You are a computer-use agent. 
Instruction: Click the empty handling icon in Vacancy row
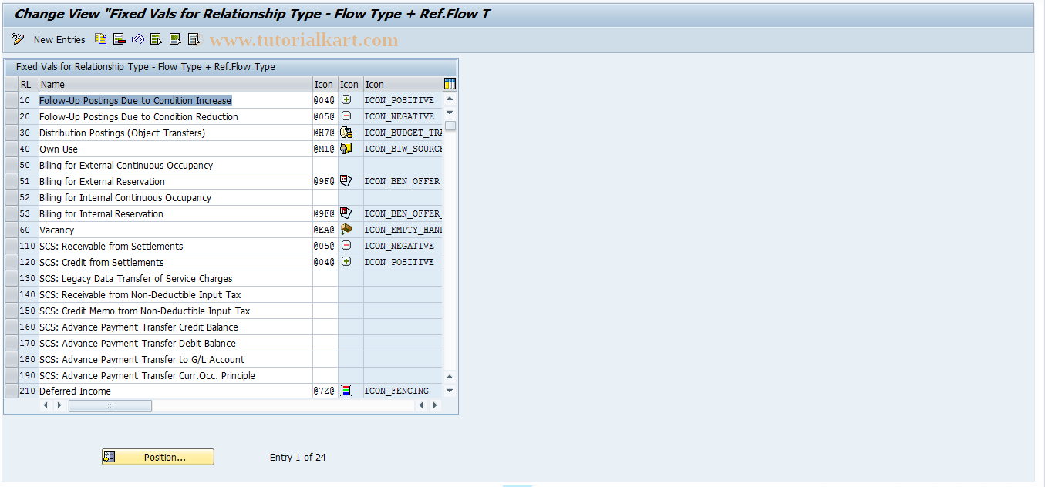[346, 230]
